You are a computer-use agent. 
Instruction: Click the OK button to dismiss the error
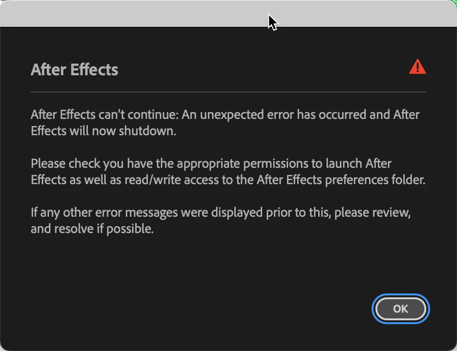pyautogui.click(x=400, y=309)
